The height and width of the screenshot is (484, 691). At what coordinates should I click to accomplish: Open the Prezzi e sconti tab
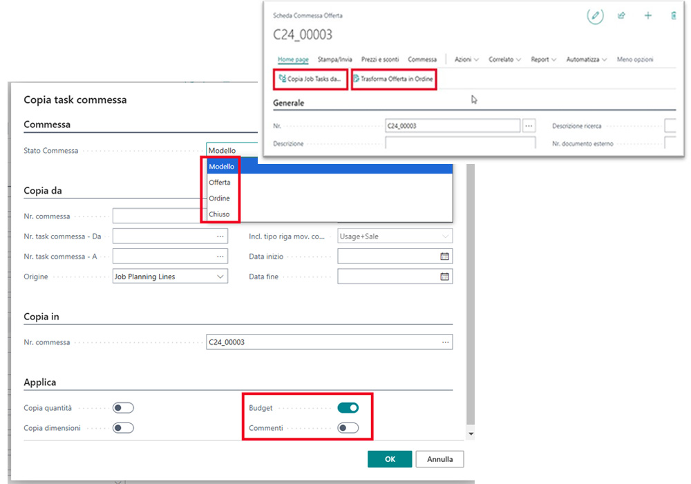(x=380, y=59)
